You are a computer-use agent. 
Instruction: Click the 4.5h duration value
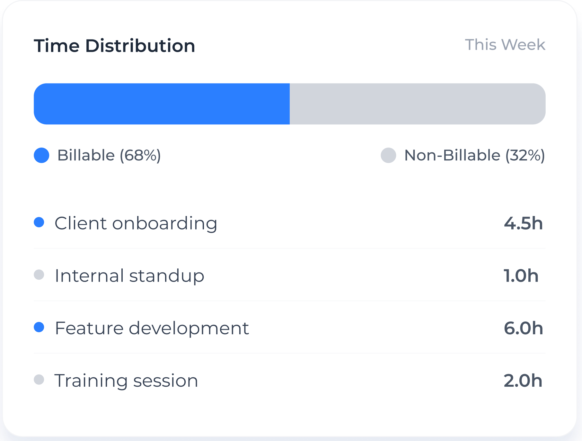[x=523, y=223]
